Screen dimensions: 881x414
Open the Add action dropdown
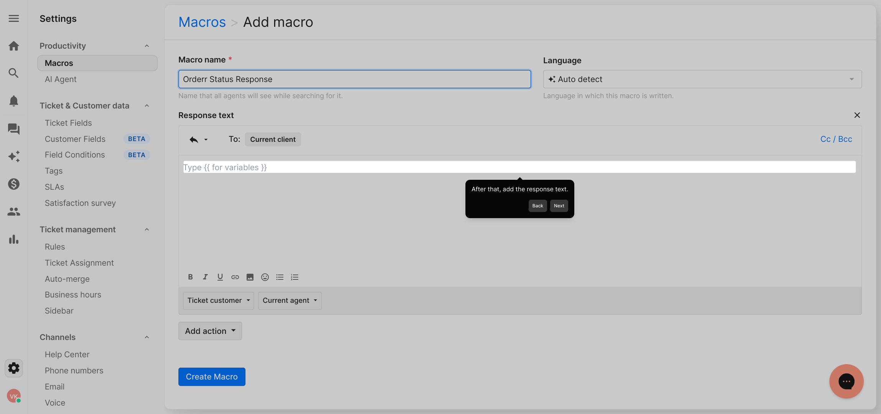[210, 331]
